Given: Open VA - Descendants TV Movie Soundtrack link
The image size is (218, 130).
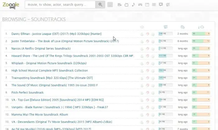Looking at the screenshot, I should coord(62,122).
